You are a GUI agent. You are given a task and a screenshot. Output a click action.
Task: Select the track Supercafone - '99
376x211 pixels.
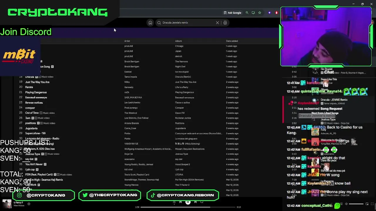[x=35, y=133]
